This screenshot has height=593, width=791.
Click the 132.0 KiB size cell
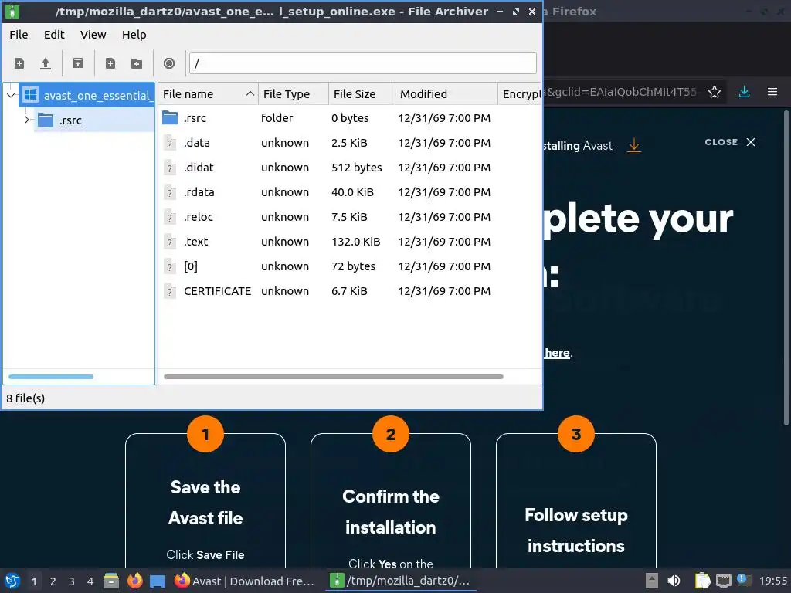[x=355, y=242]
